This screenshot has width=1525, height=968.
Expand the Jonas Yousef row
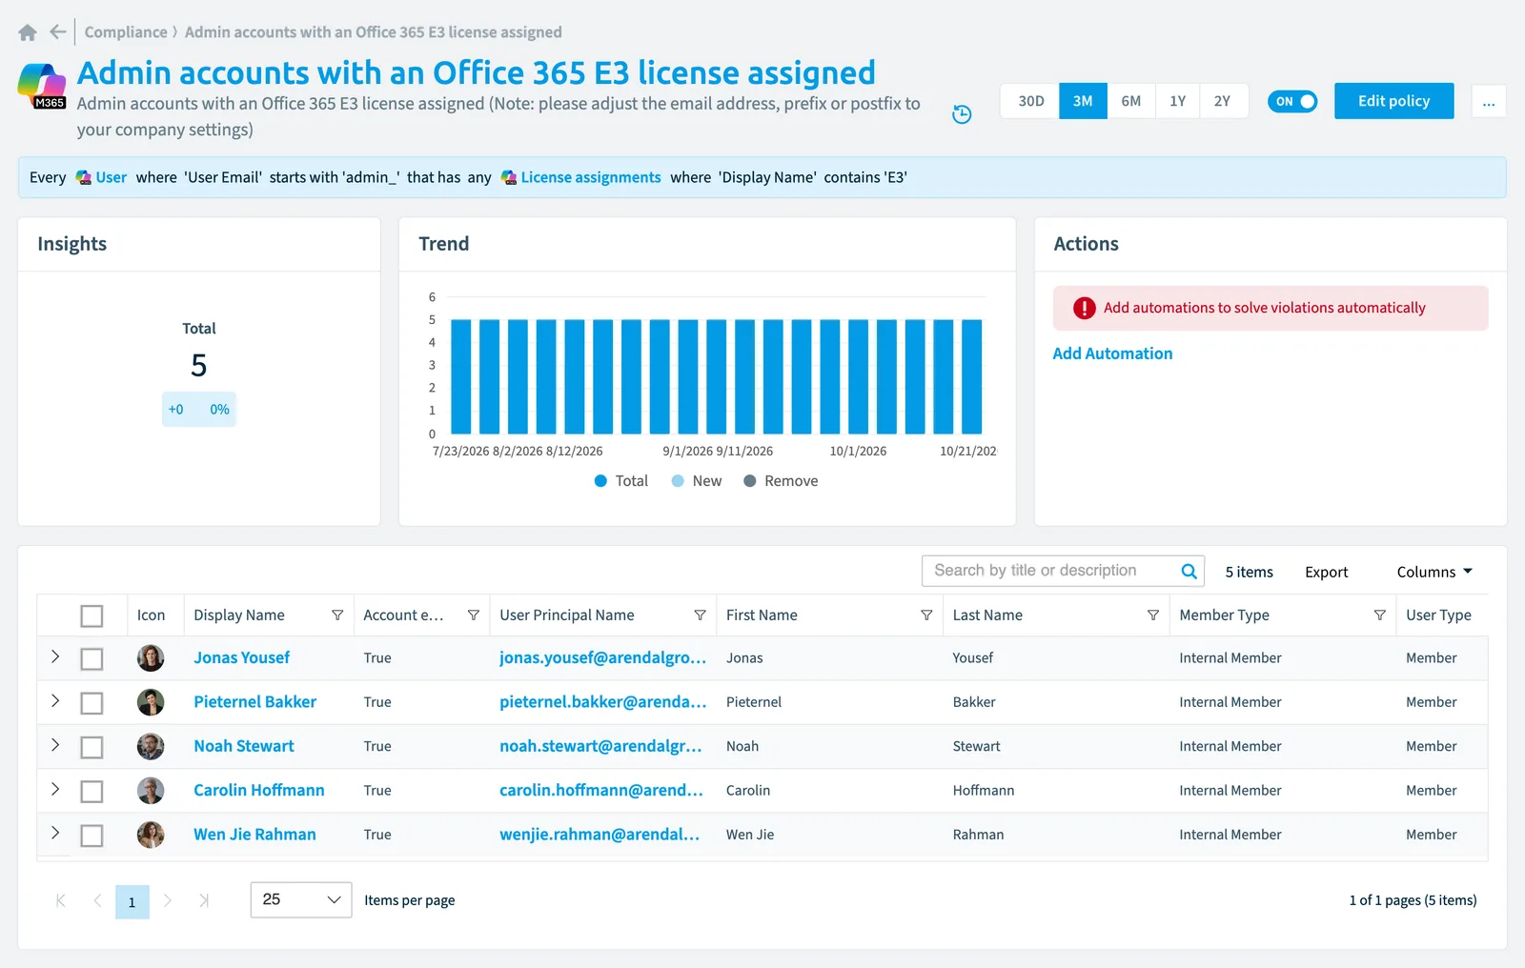[x=55, y=656]
